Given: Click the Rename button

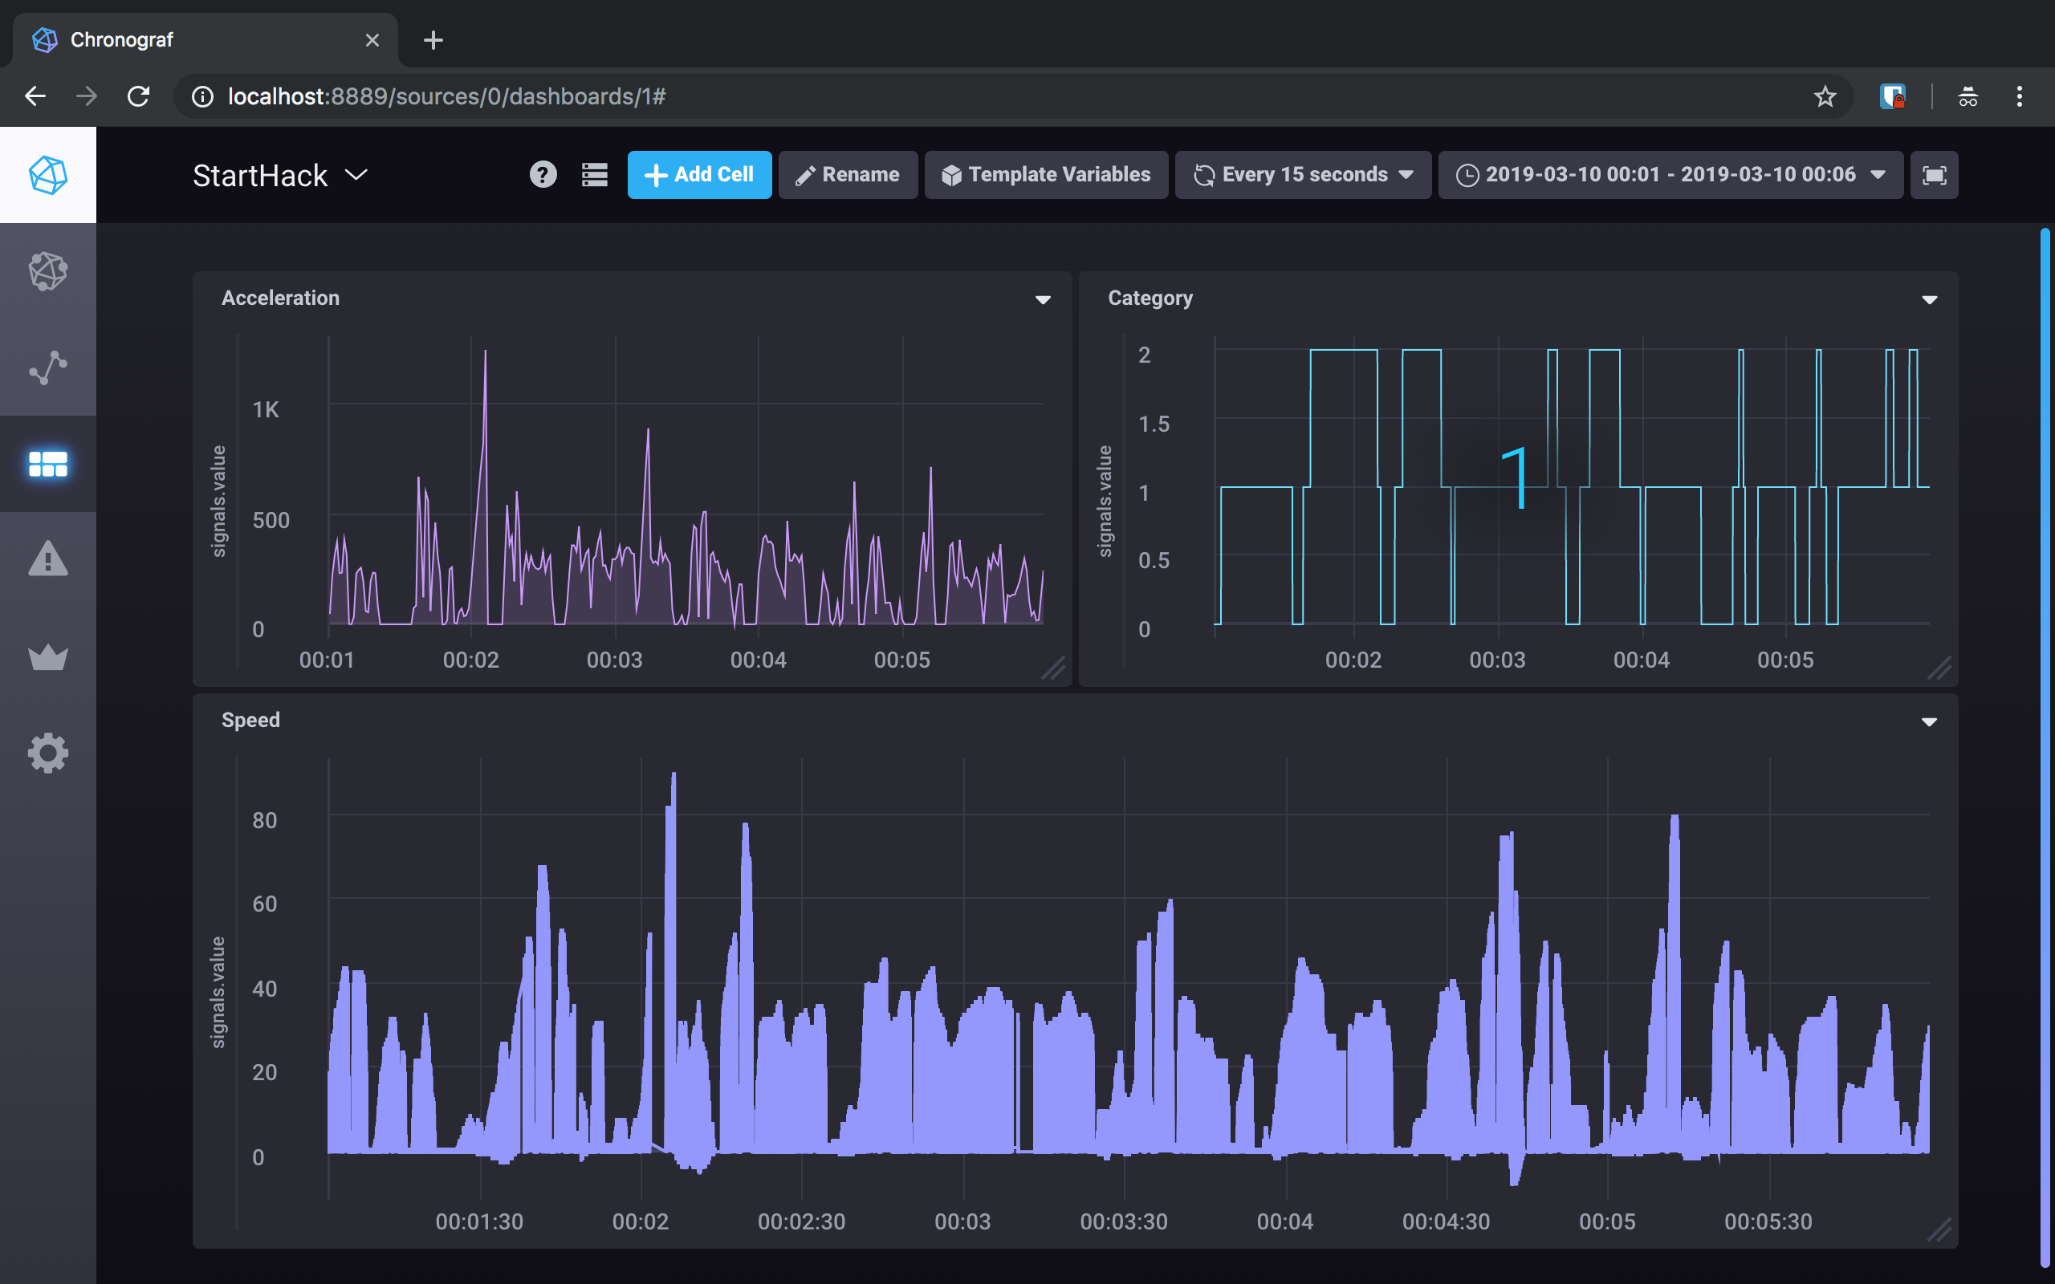Looking at the screenshot, I should point(848,175).
